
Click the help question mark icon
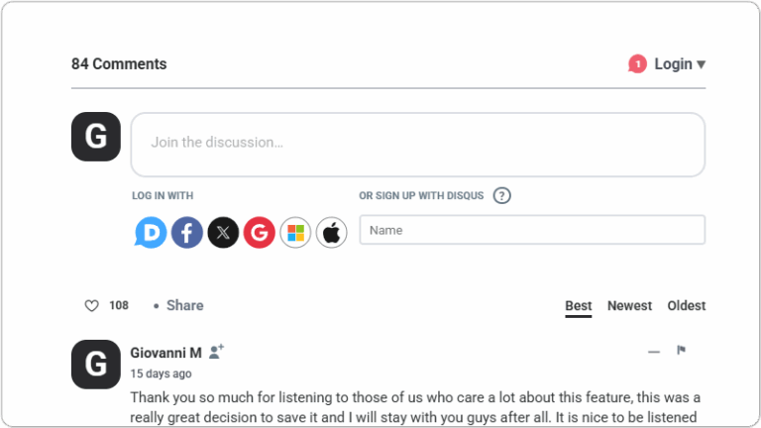click(x=502, y=196)
